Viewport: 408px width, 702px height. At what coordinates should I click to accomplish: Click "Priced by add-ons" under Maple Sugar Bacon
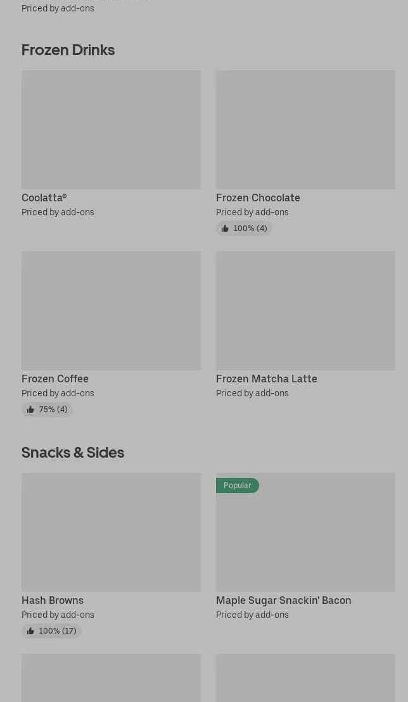[x=252, y=615]
